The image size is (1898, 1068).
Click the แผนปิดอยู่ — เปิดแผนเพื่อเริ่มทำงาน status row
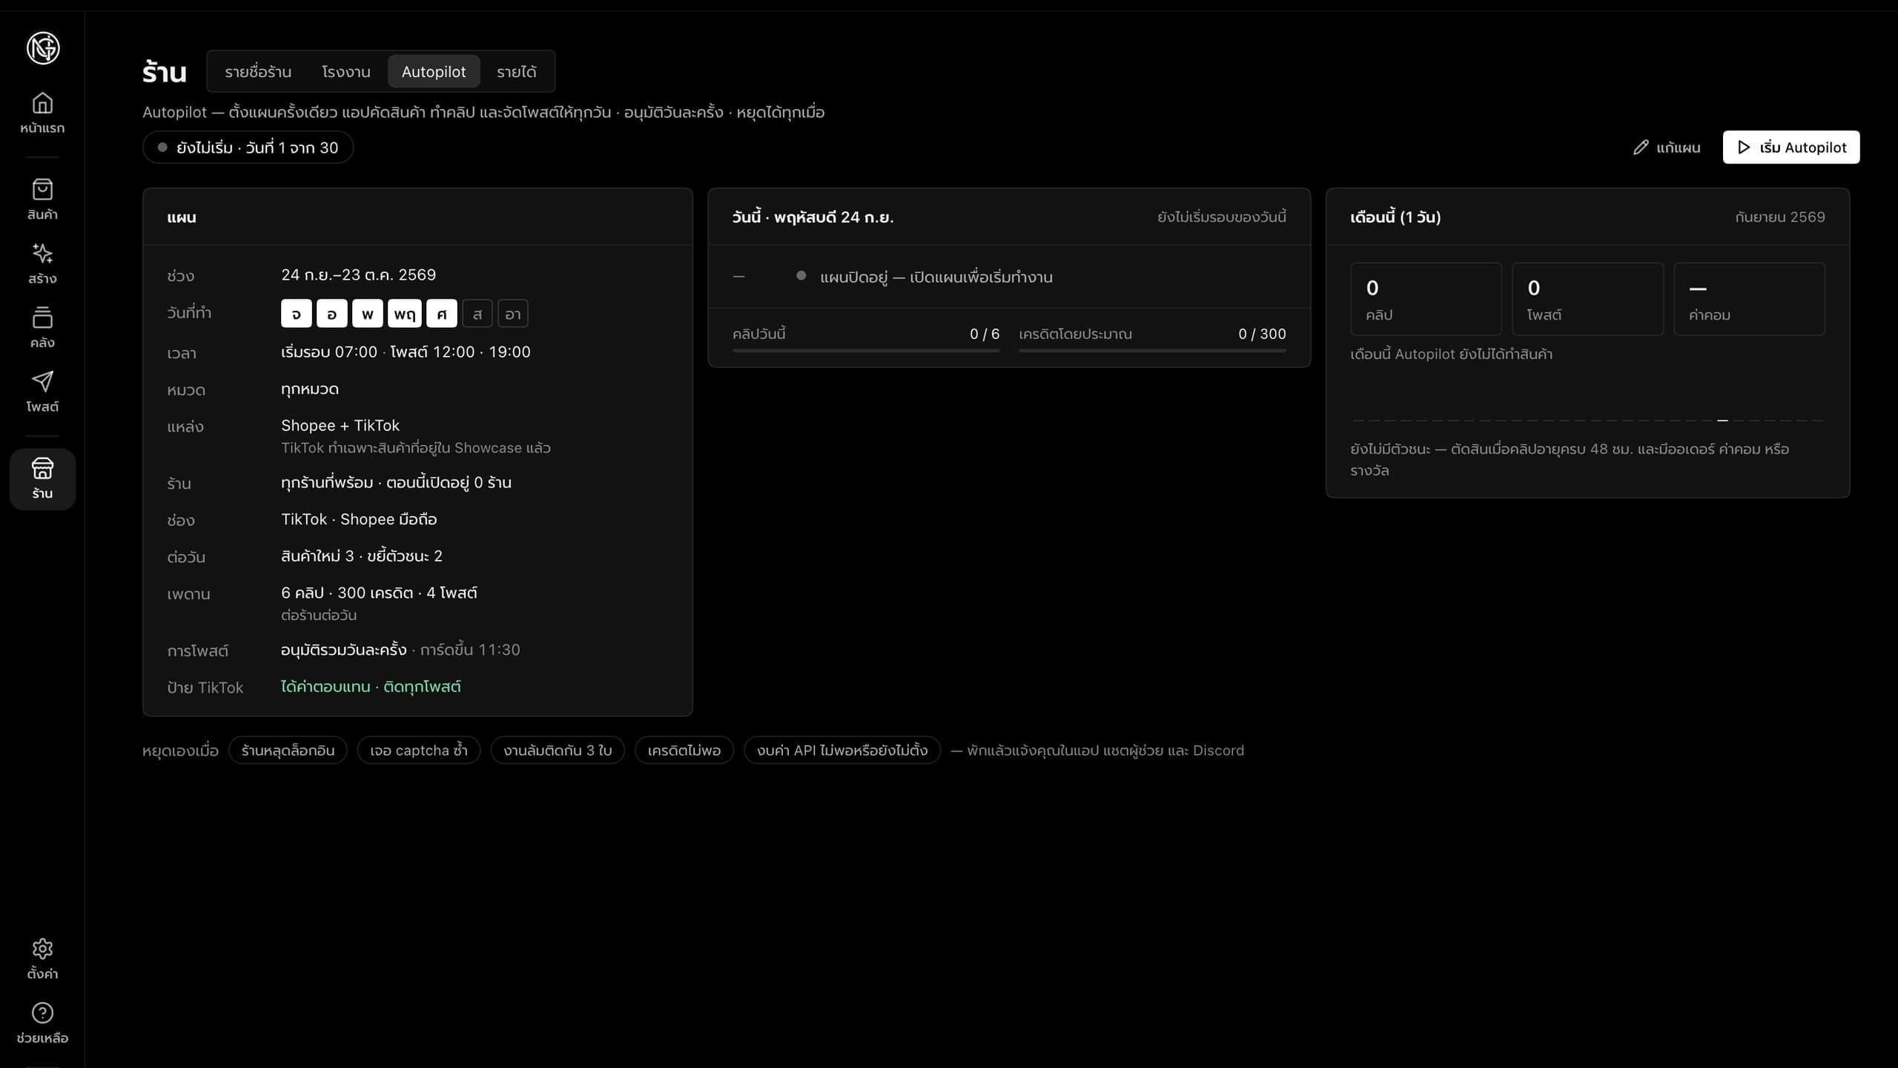tap(1009, 277)
